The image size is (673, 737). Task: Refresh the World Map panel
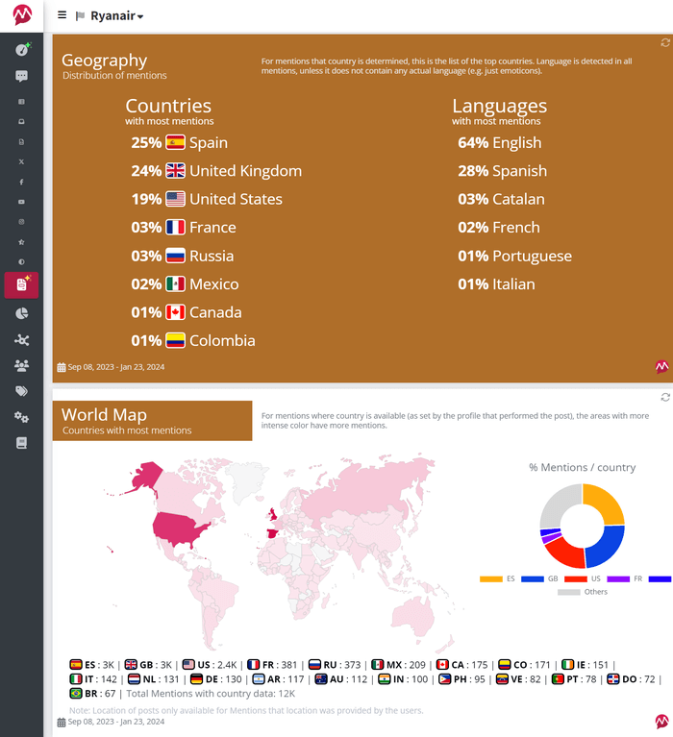click(665, 398)
